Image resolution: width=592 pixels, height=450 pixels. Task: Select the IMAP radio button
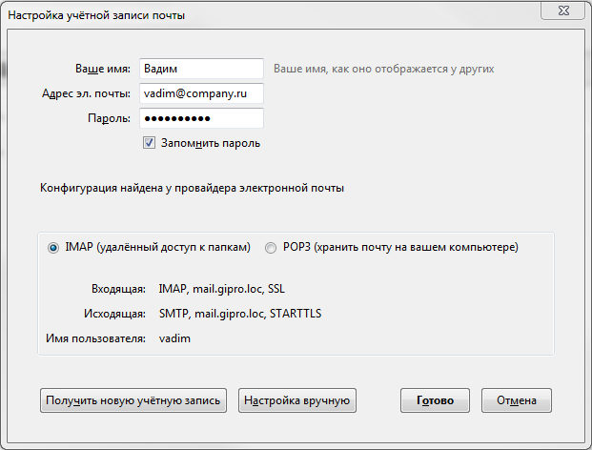tap(53, 248)
